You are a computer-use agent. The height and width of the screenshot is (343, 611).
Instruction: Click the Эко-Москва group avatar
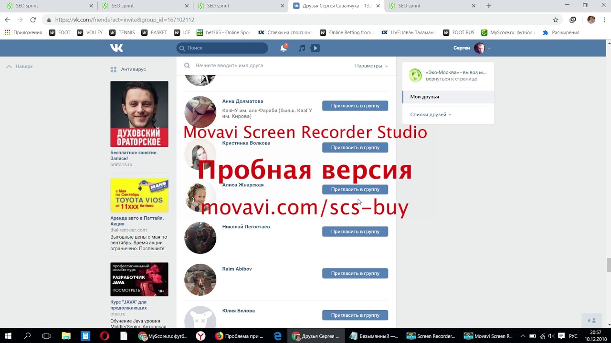pos(415,75)
